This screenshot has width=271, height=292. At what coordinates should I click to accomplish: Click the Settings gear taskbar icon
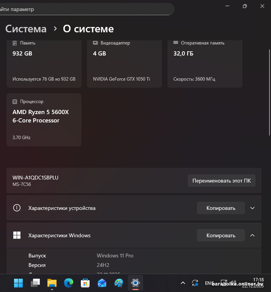click(135, 283)
